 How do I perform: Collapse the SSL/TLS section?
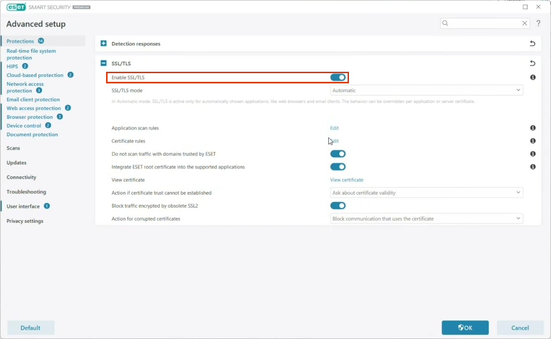(103, 63)
